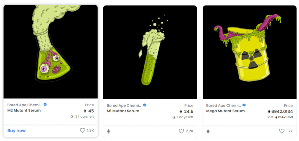Open Bored Ape Chemi… collection on M2 card

click(x=25, y=105)
